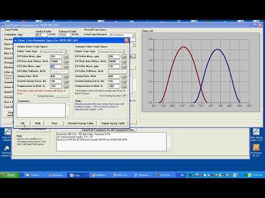Click Clc button for exhaust Eff Valve Mass
265x198 pixels.
[124, 57]
